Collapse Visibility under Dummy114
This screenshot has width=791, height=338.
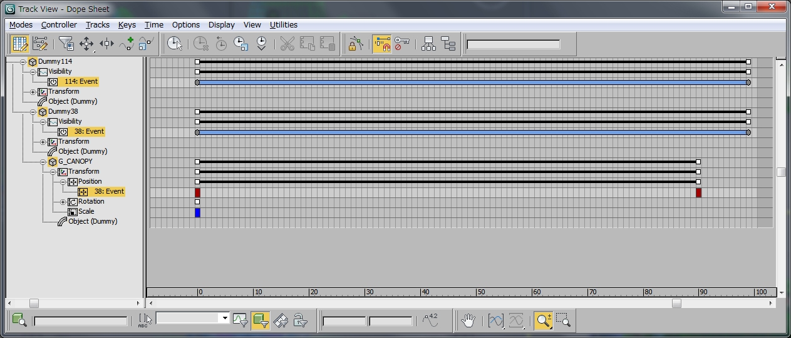point(33,72)
